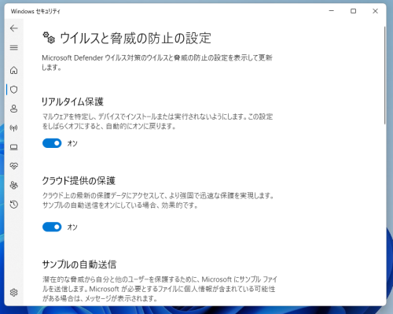Maximize the Windows セキュリティ window

coord(353,11)
